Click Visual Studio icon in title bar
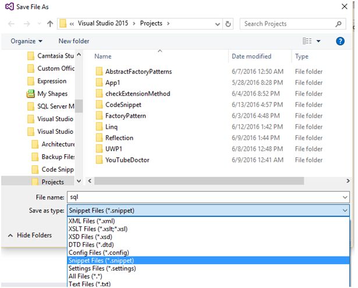Screen dimensions: 358x288 tap(9, 6)
